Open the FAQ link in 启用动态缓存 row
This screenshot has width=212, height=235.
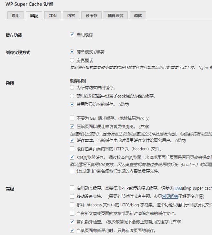(x=178, y=188)
